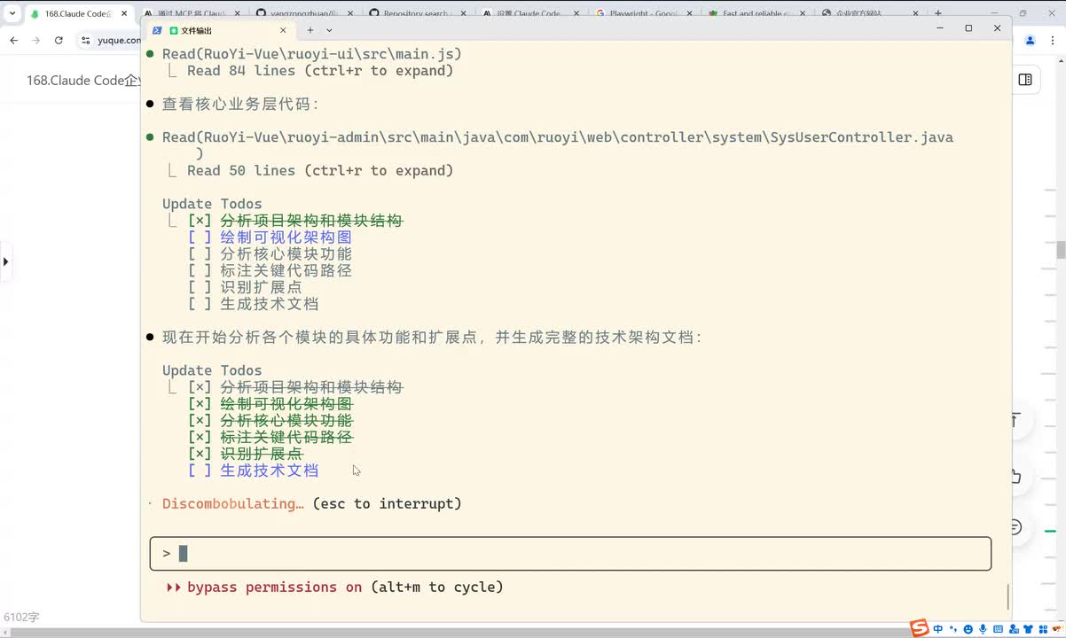Viewport: 1066px width, 638px height.
Task: Click the 168.Claude Code document title
Action: [x=83, y=80]
